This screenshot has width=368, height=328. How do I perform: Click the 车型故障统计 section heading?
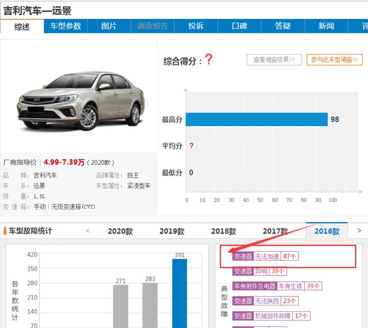coord(30,231)
